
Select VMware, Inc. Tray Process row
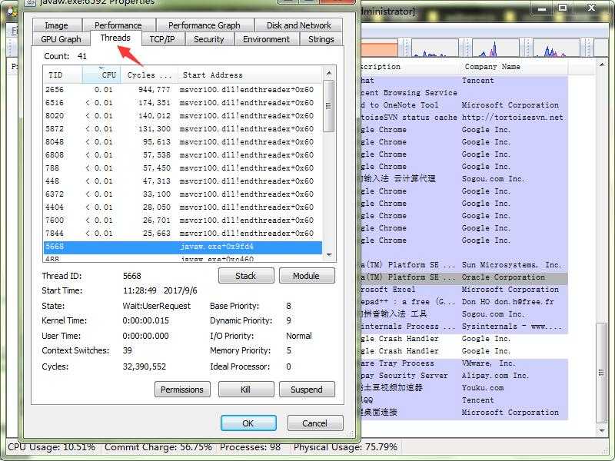[x=464, y=363]
